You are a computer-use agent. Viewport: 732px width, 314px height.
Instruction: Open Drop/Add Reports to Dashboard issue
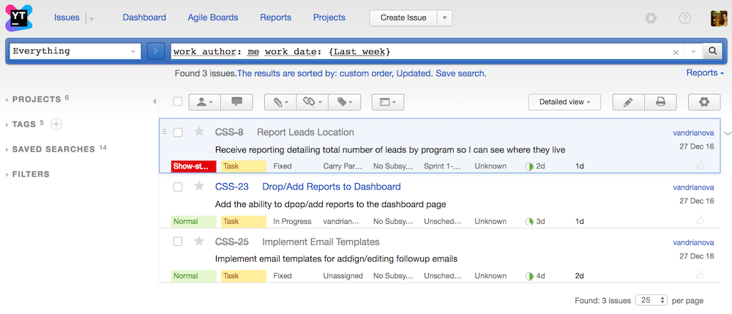[x=332, y=187]
